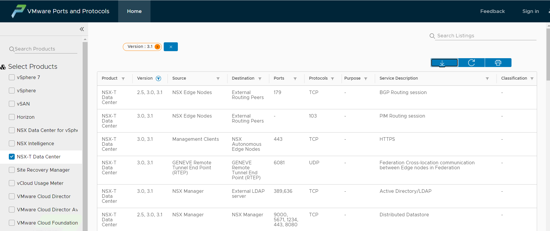Click the port 6081 cell
550x231 pixels.
click(x=279, y=163)
